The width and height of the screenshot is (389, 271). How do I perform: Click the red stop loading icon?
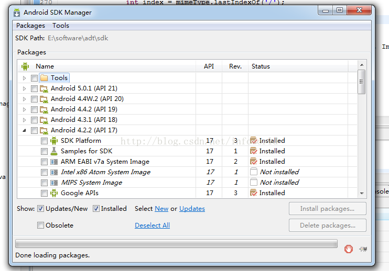[x=348, y=249]
